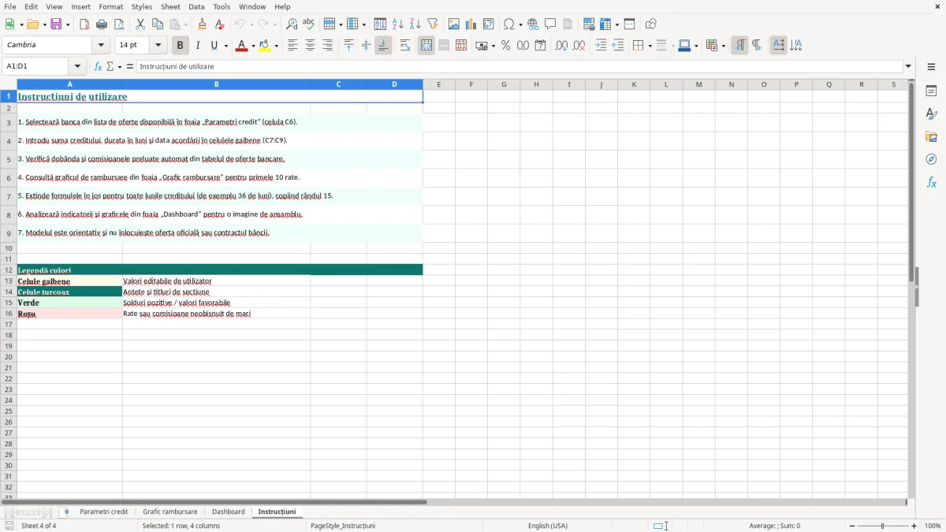Set left-to-right text direction
Viewport: 946px width, 532px height.
click(x=739, y=46)
